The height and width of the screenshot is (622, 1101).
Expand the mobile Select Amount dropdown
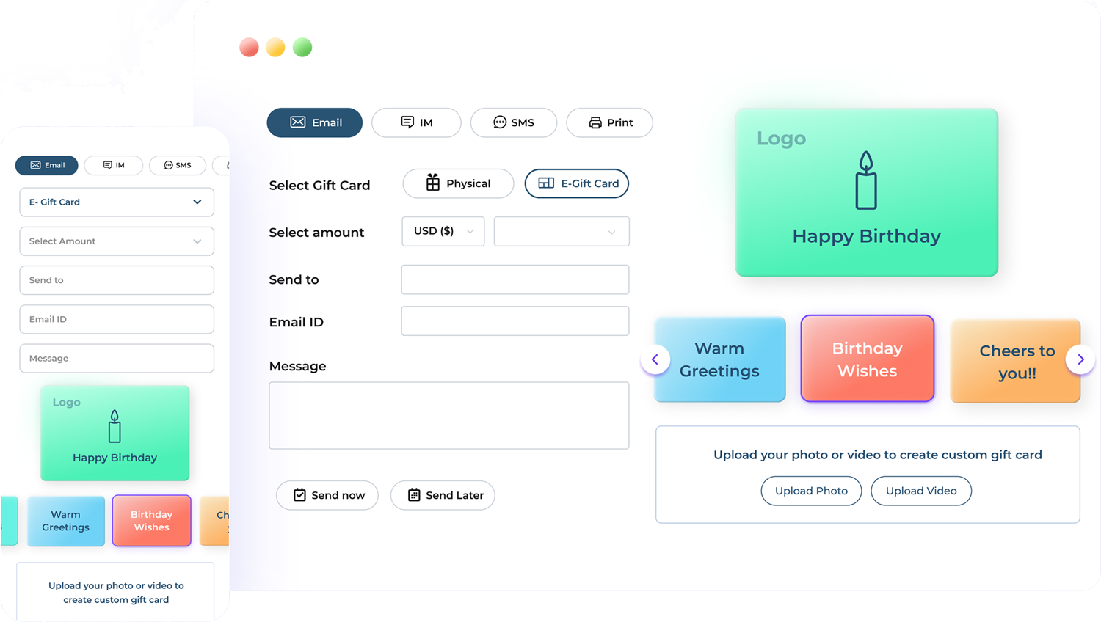click(x=117, y=241)
